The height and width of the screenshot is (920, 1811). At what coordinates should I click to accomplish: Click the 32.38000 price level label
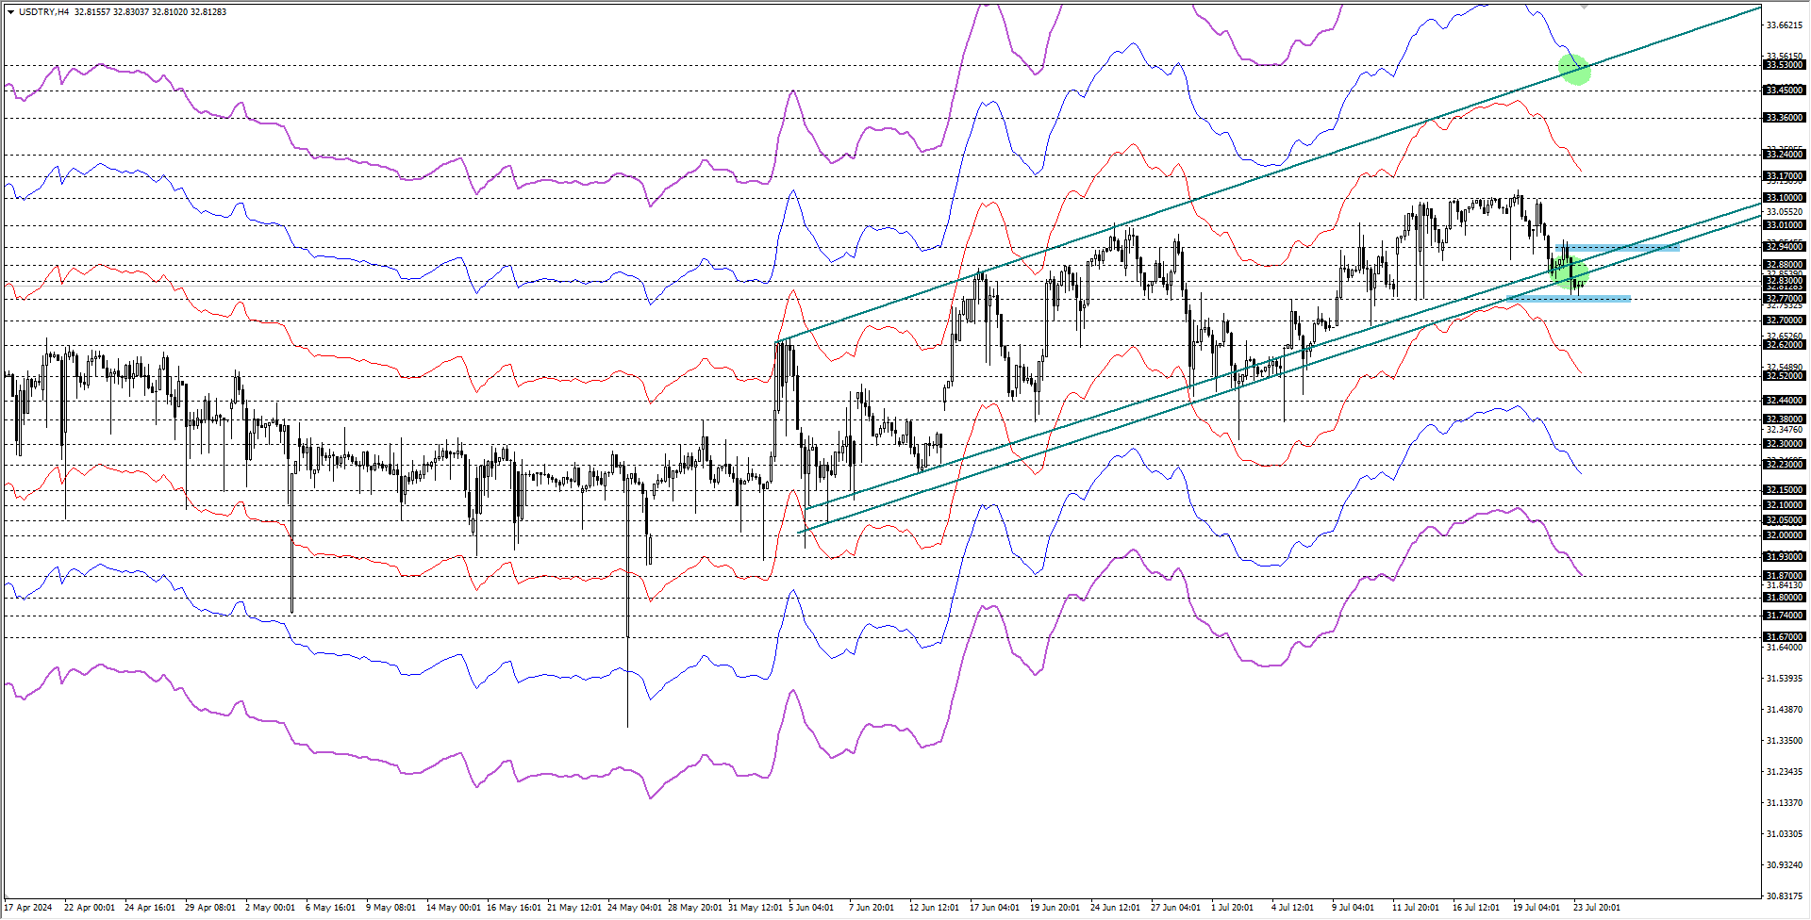point(1785,419)
